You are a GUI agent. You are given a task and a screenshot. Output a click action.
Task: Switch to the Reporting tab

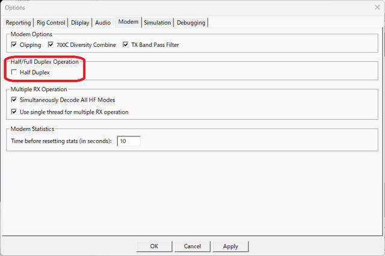tap(18, 23)
